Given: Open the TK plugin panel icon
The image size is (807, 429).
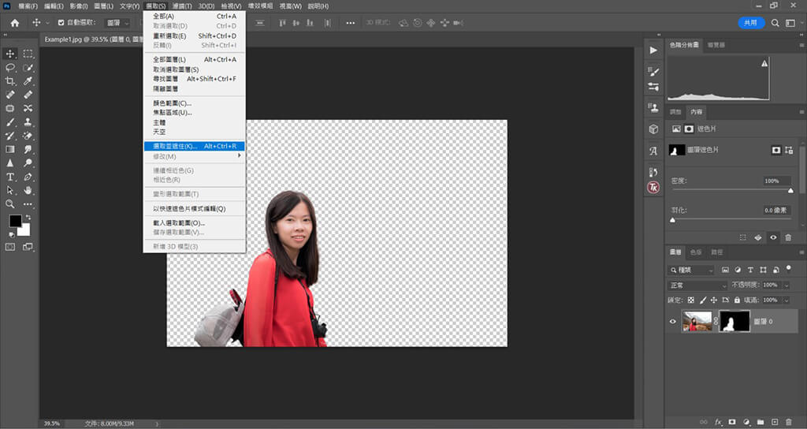Looking at the screenshot, I should point(653,188).
